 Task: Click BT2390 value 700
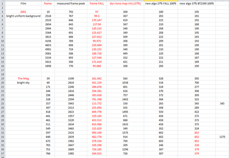(196, 83)
